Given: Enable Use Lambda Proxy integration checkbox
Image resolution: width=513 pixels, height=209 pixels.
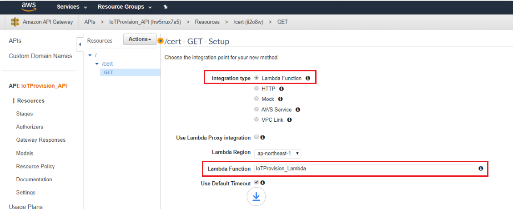Looking at the screenshot, I should (x=256, y=137).
